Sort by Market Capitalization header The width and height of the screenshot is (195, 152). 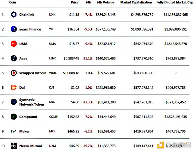136,2
